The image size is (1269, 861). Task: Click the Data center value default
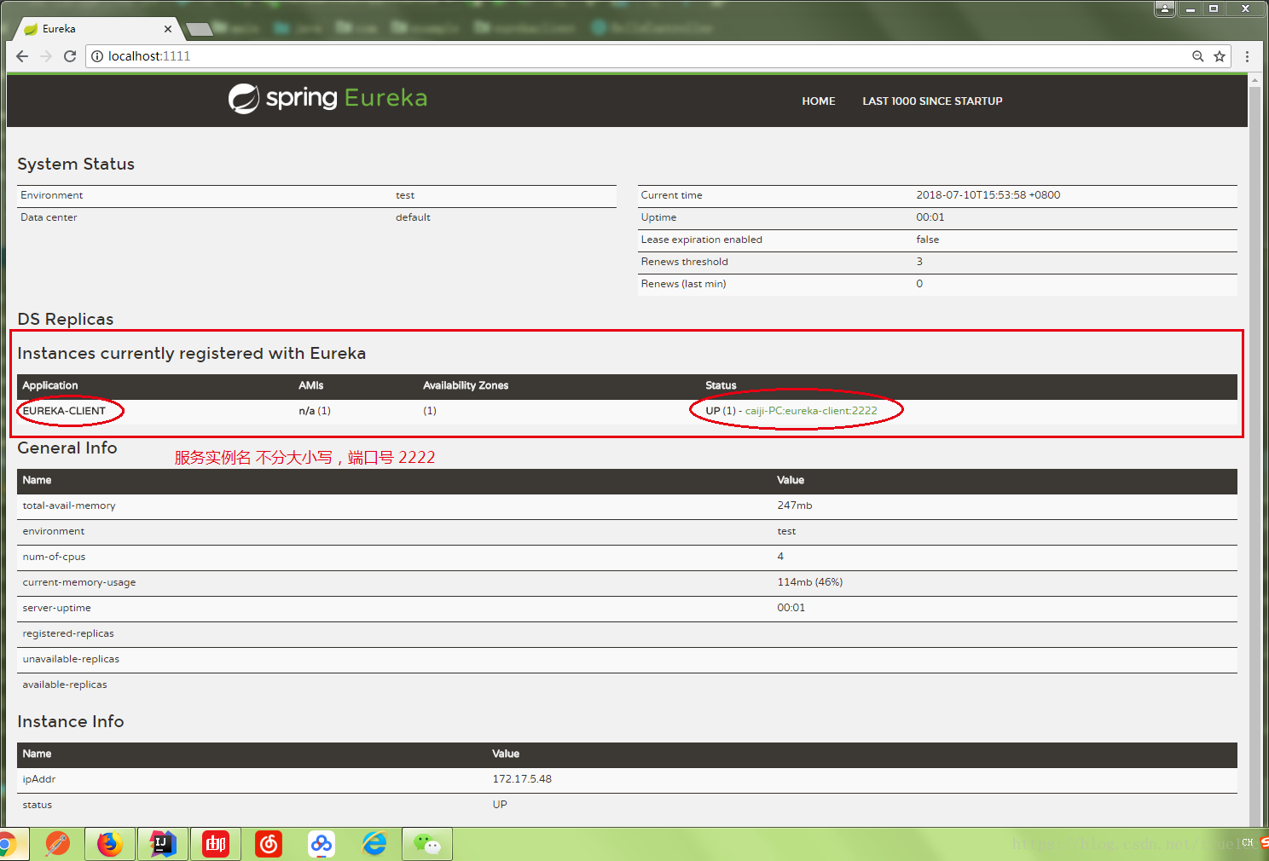(413, 217)
